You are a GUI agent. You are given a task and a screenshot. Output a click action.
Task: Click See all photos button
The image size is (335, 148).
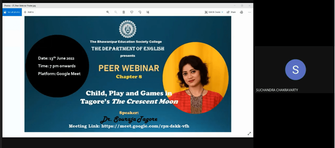(x=12, y=12)
